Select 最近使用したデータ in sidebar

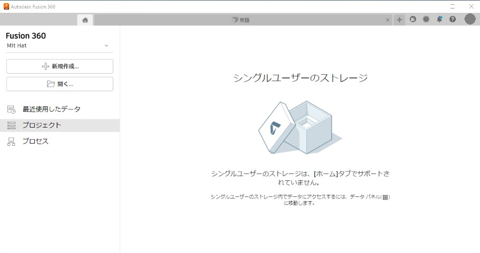[x=60, y=109]
